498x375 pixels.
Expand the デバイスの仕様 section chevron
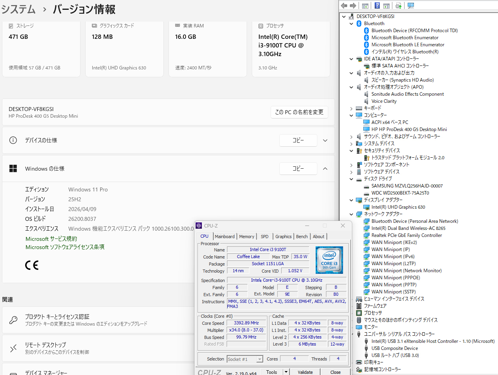[325, 140]
